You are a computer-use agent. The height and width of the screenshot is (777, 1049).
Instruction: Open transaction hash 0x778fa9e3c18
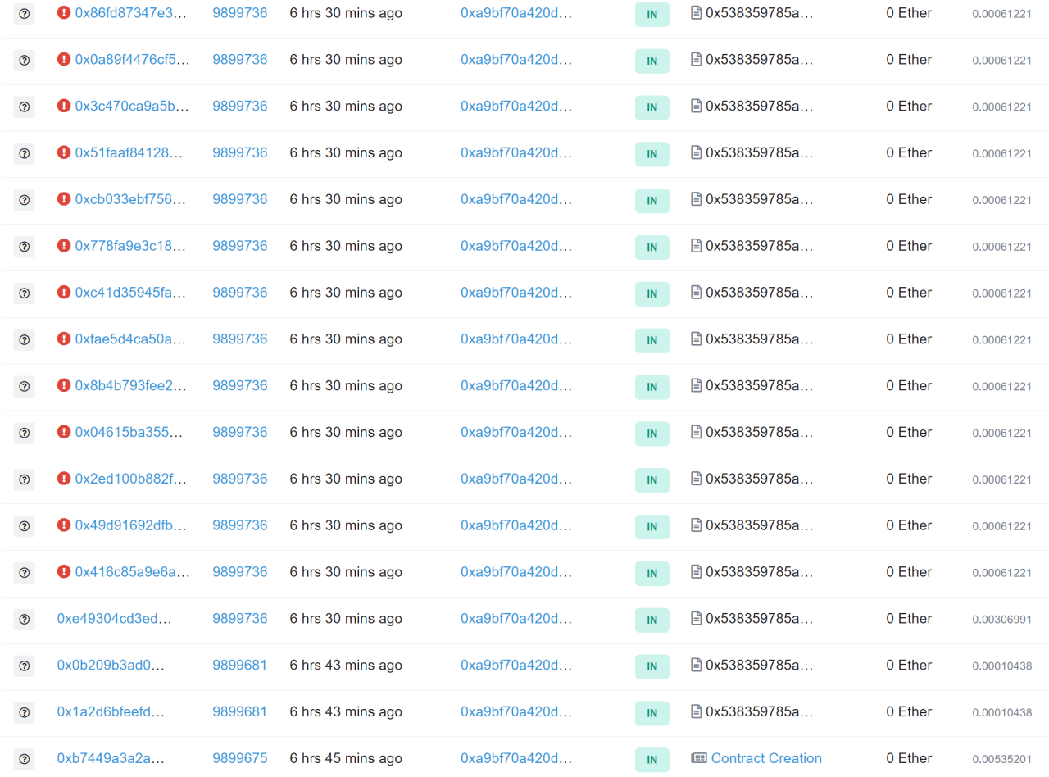pos(130,246)
